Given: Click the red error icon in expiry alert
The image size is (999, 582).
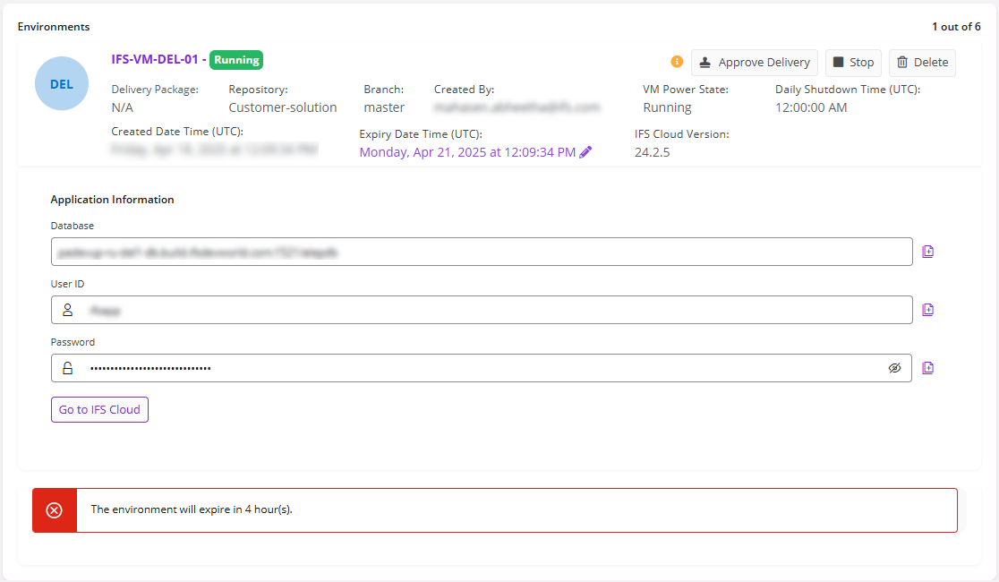Looking at the screenshot, I should pos(55,510).
